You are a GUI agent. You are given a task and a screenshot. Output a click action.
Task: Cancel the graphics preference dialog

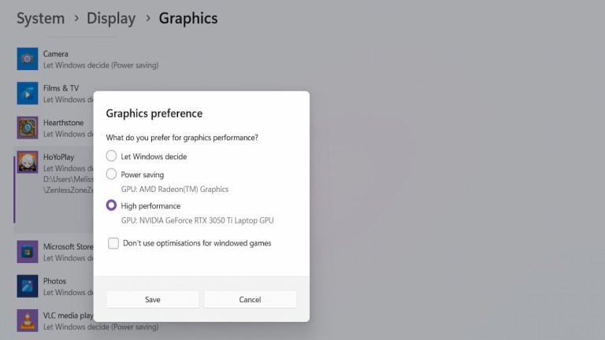(x=250, y=299)
